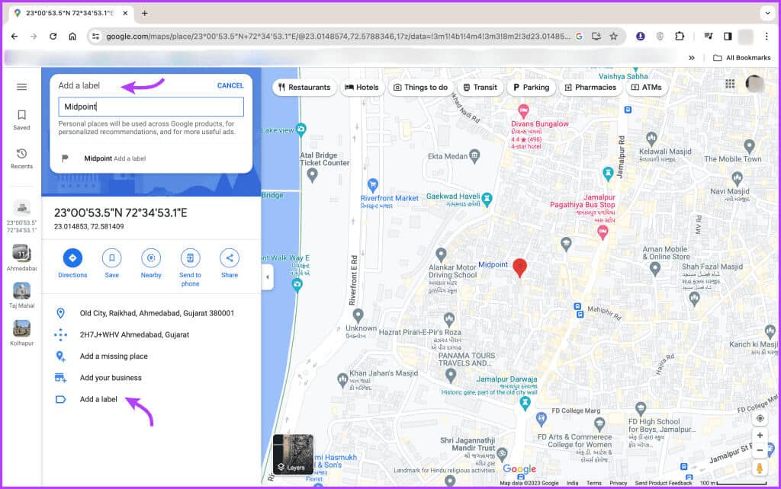Click Terms link at map bottom

coord(593,483)
